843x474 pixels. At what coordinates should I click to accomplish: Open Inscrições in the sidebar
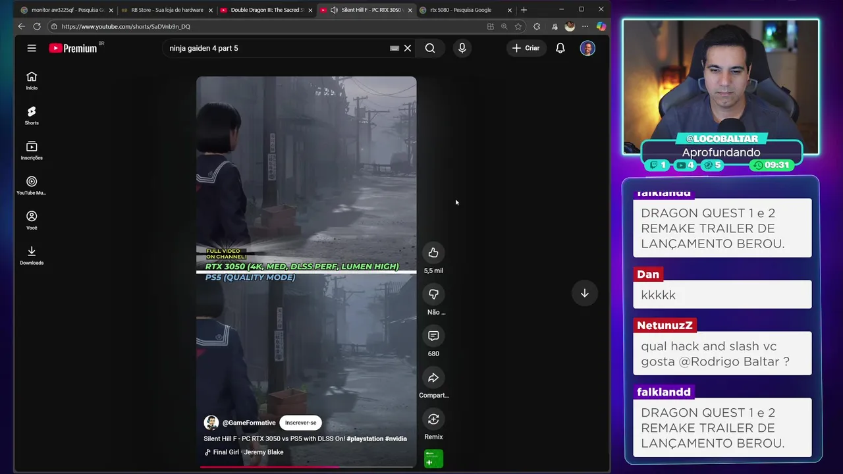coord(32,151)
